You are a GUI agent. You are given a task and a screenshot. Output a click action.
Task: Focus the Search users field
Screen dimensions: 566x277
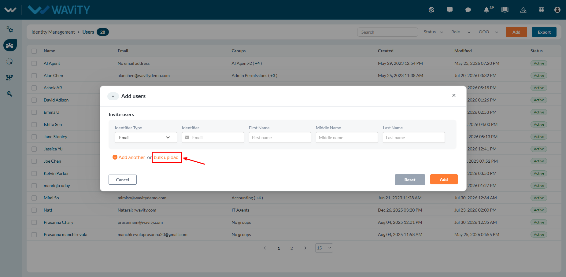388,32
